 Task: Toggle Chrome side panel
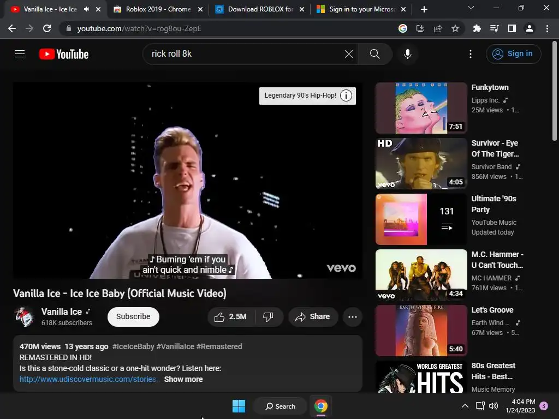click(512, 28)
